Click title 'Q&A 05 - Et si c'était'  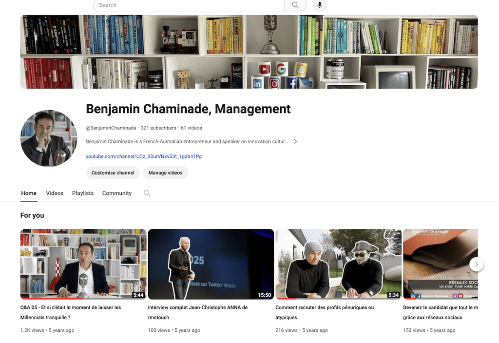click(71, 312)
